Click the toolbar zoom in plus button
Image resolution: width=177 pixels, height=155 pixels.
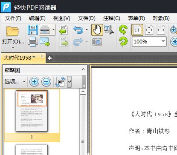174,42
